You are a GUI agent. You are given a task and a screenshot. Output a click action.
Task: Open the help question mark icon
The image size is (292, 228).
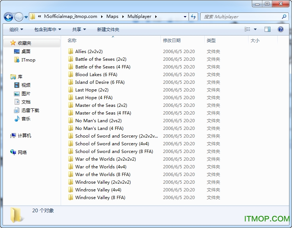tap(281, 29)
